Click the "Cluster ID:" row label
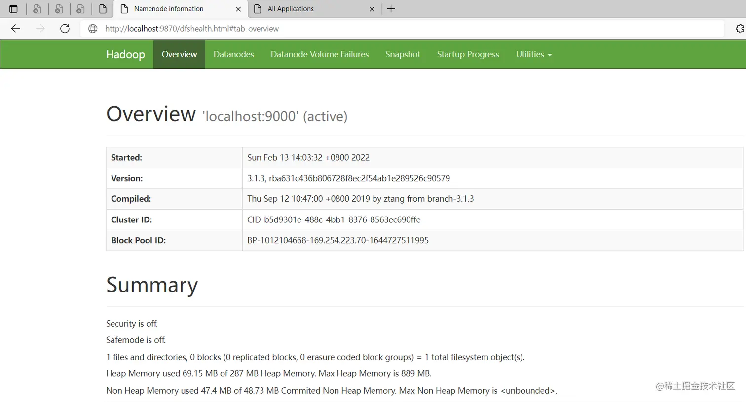746x402 pixels. tap(131, 220)
